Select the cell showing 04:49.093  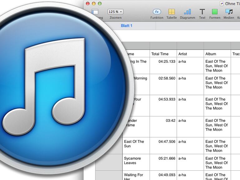click(x=163, y=175)
